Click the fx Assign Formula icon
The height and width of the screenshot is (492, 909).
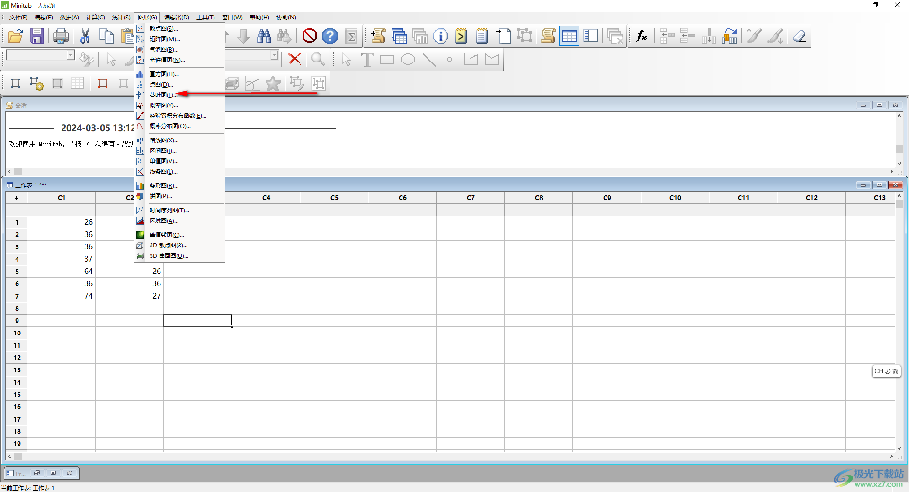point(642,36)
